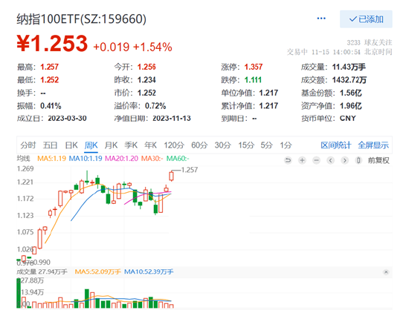Image resolution: width=409 pixels, height=310 pixels.
Task: Open the three-dot more options menu
Action: point(321,19)
